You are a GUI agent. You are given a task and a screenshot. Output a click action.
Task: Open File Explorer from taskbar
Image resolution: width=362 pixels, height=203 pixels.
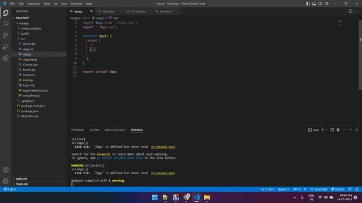coord(207,197)
